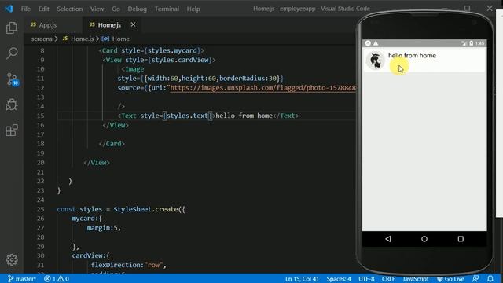The width and height of the screenshot is (503, 283).
Task: Open the Edit menu
Action: (44, 9)
